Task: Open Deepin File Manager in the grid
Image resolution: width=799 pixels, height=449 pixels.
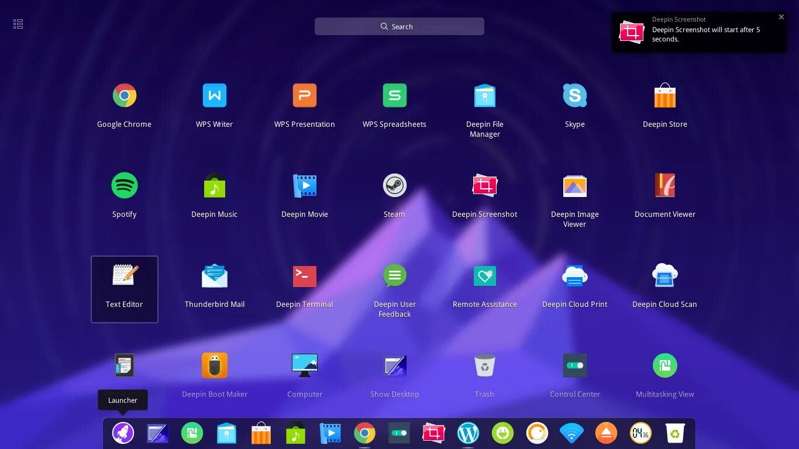Action: 484,95
